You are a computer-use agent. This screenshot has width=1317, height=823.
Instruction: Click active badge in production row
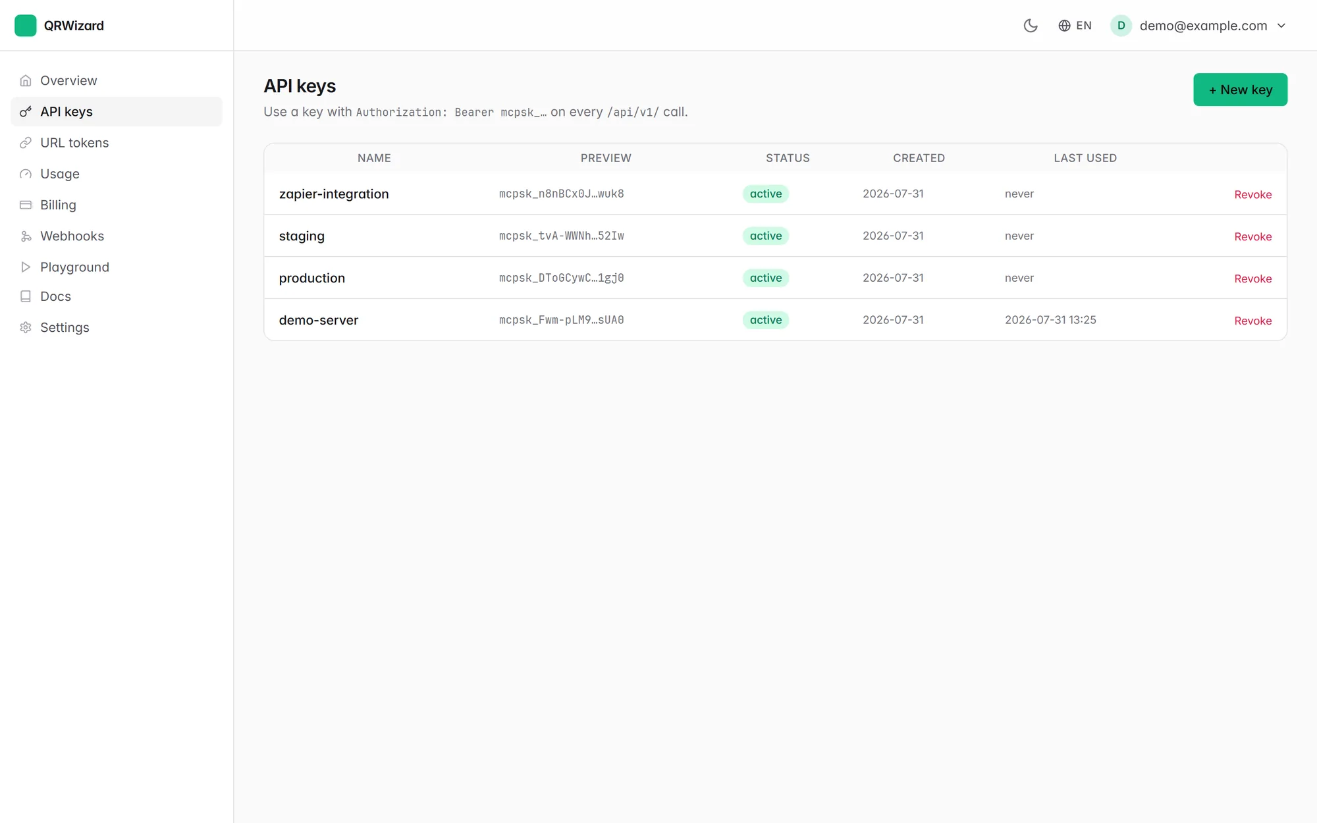(x=766, y=278)
